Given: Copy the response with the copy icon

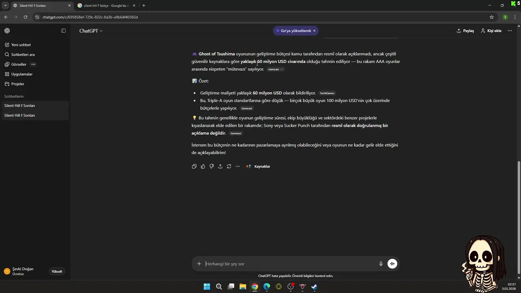Looking at the screenshot, I should [x=194, y=166].
